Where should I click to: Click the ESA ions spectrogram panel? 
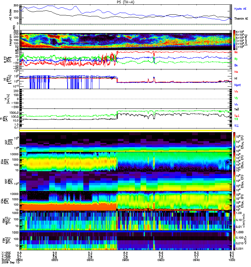pyautogui.click(x=125, y=162)
